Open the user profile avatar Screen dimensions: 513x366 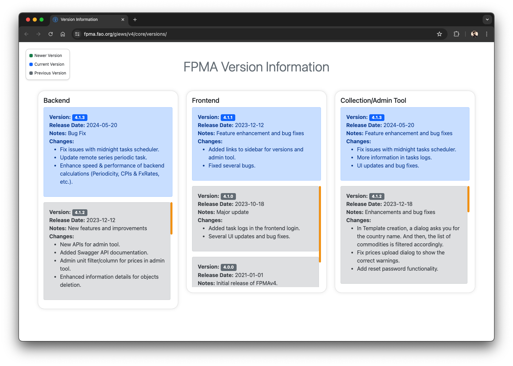475,34
